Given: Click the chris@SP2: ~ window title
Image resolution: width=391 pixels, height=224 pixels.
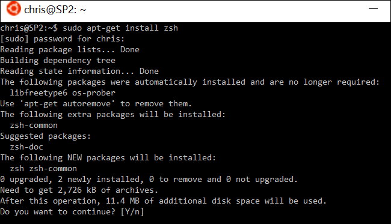Looking at the screenshot, I should (55, 10).
